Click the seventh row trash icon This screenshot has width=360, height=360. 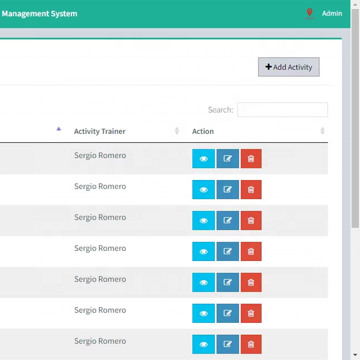[x=251, y=344]
